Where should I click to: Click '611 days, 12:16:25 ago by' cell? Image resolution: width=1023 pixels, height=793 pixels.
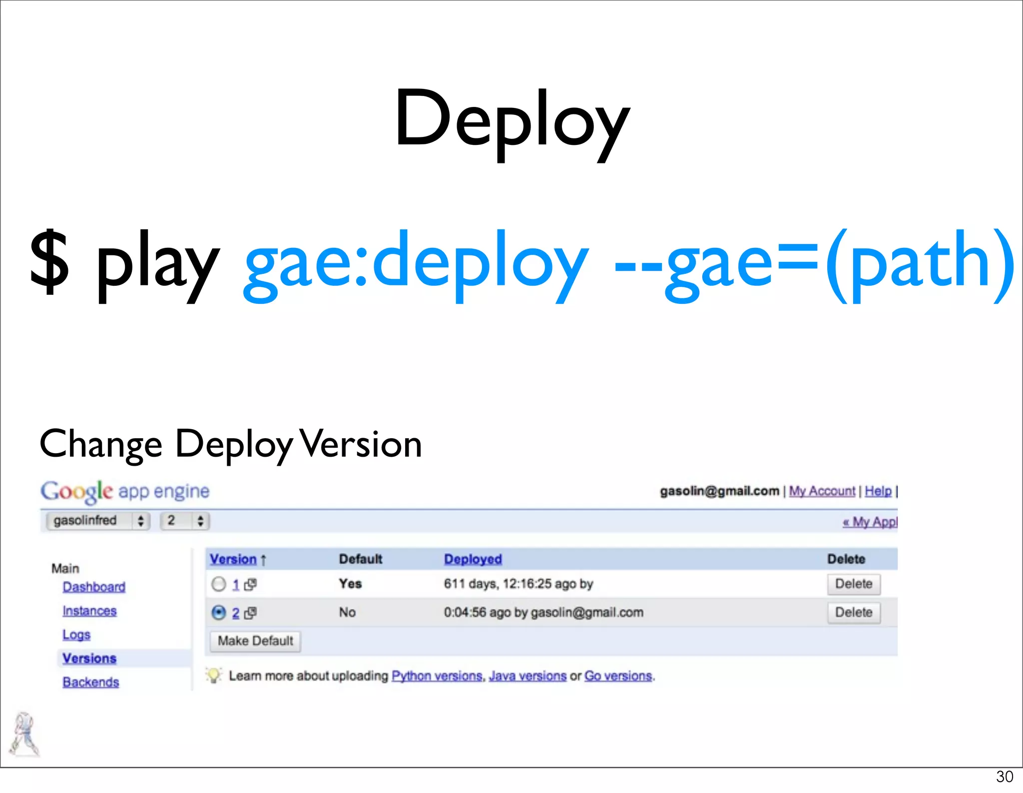pos(518,584)
